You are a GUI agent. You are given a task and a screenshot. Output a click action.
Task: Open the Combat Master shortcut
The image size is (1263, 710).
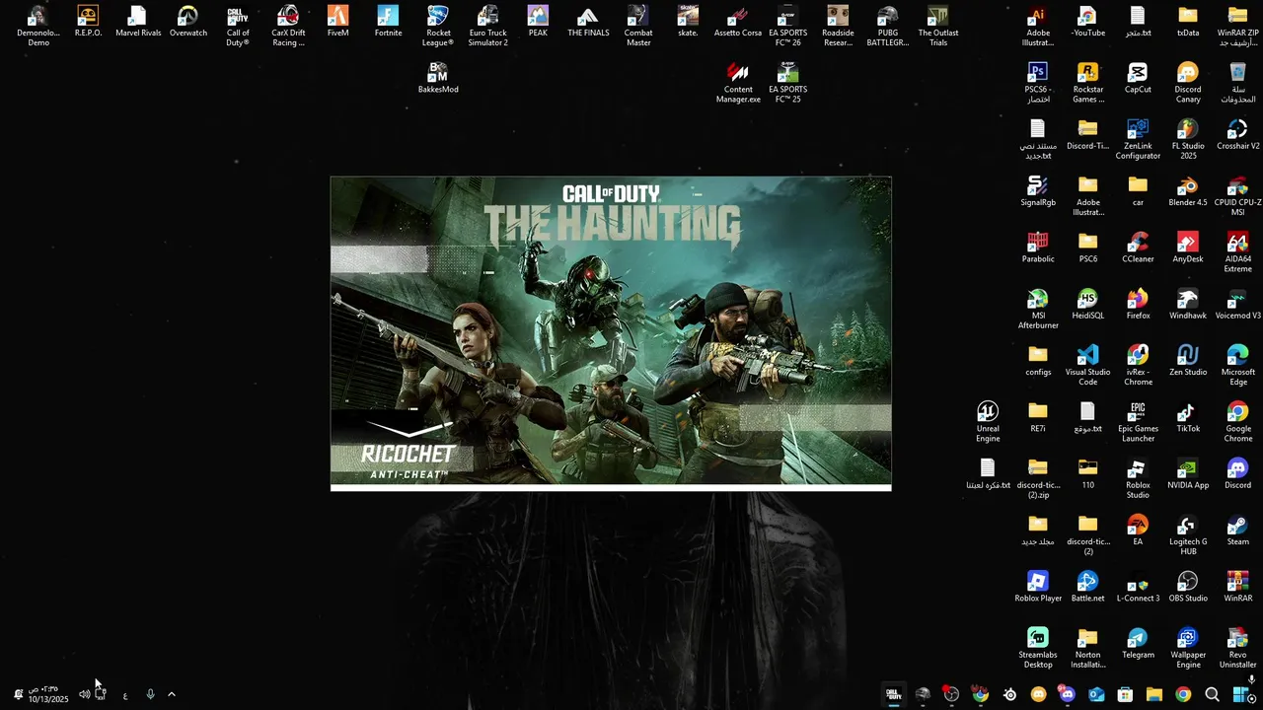point(638,26)
